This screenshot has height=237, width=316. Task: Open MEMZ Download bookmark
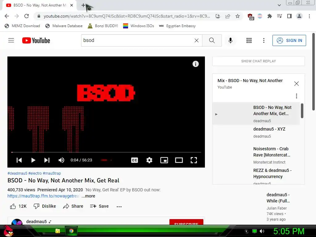(x=22, y=26)
